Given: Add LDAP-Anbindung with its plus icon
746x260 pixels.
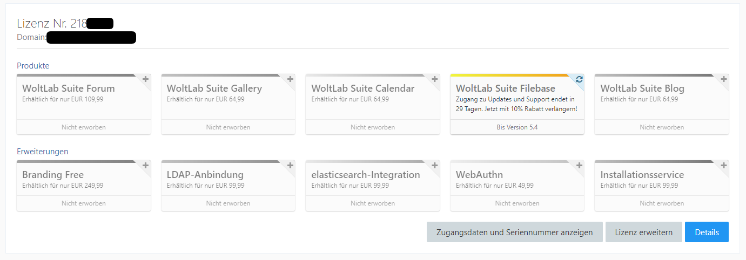Looking at the screenshot, I should [x=290, y=166].
